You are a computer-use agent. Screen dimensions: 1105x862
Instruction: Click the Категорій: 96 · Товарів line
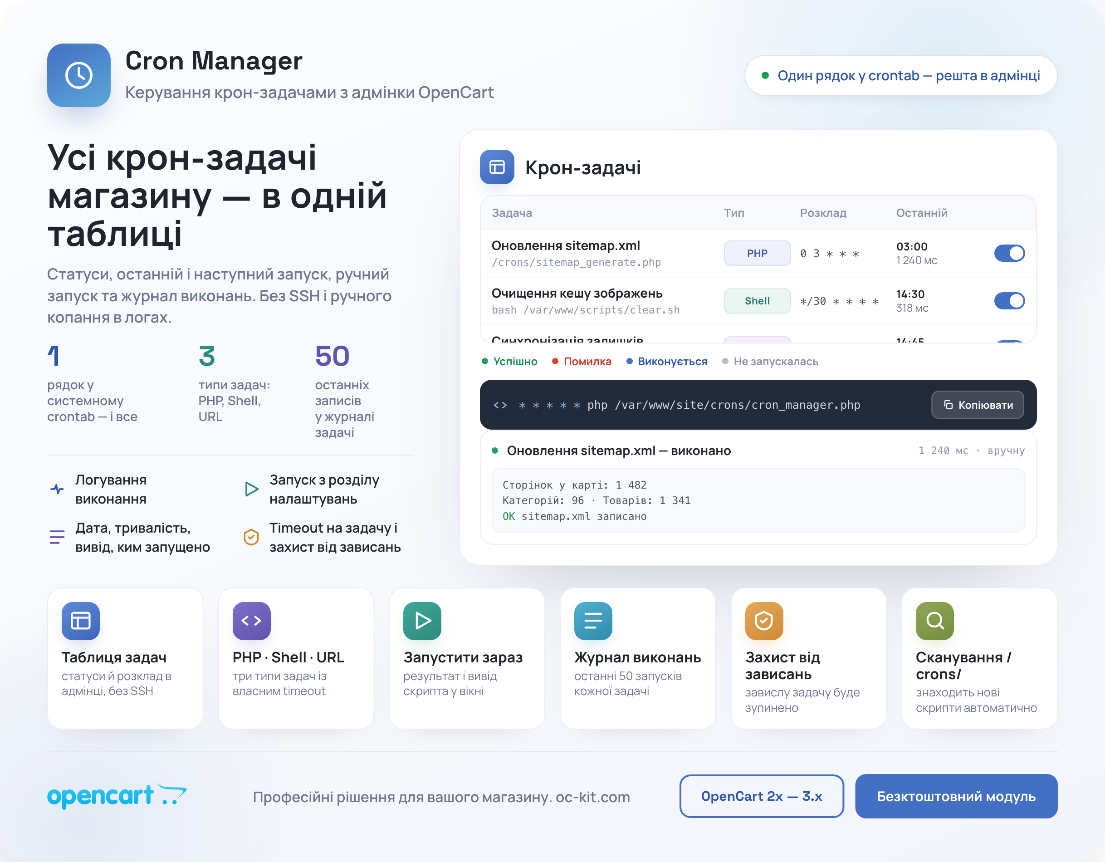pyautogui.click(x=597, y=500)
